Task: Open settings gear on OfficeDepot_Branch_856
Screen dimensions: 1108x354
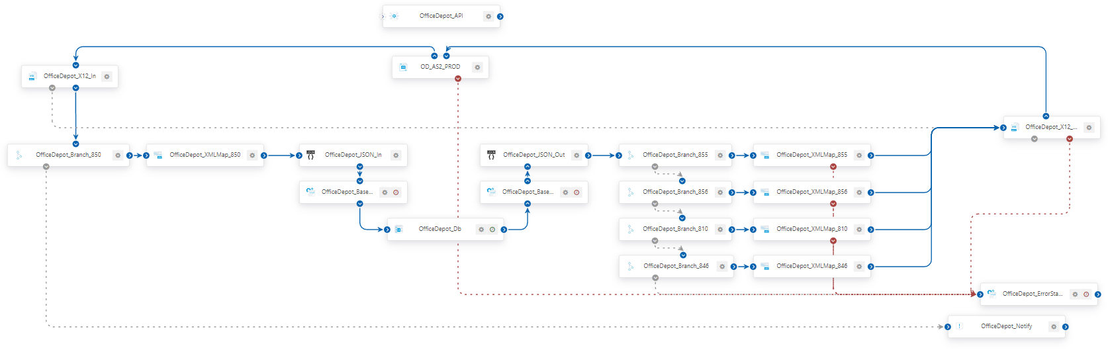Action: click(x=720, y=193)
